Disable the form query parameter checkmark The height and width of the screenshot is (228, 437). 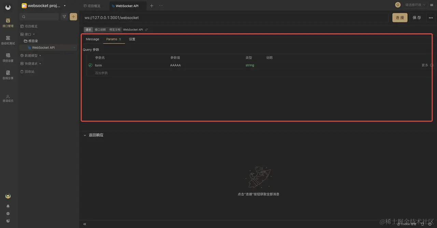click(90, 65)
